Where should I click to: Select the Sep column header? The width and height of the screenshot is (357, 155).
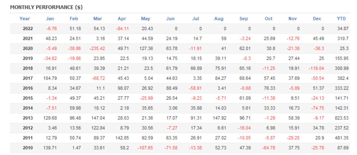(244, 19)
